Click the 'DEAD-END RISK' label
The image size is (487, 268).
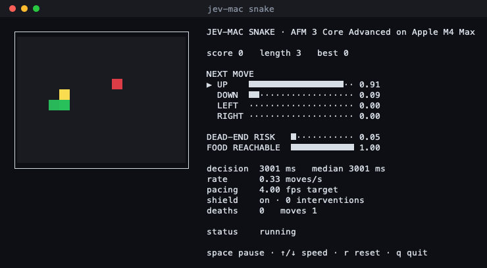pos(241,137)
